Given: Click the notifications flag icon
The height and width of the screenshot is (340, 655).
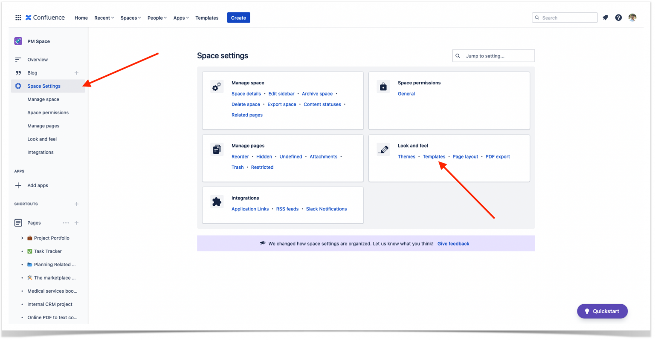Looking at the screenshot, I should pyautogui.click(x=605, y=17).
